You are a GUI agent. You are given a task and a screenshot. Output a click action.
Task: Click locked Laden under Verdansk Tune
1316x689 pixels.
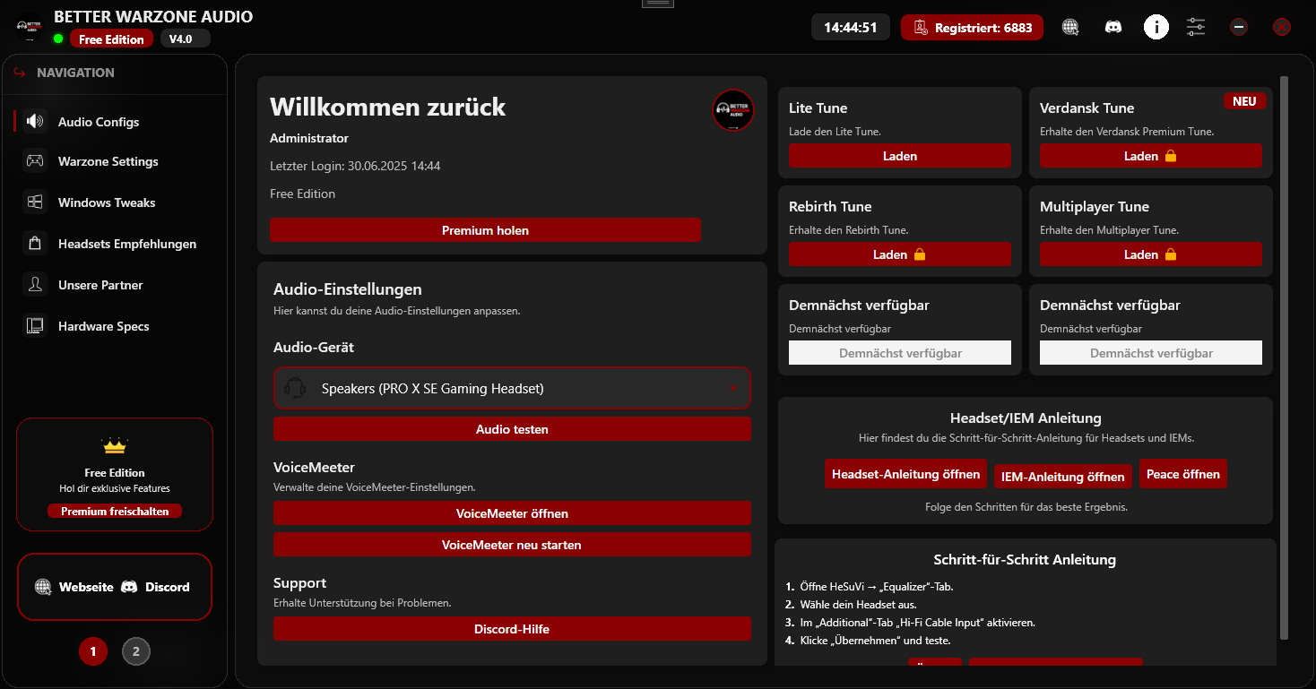(1151, 156)
